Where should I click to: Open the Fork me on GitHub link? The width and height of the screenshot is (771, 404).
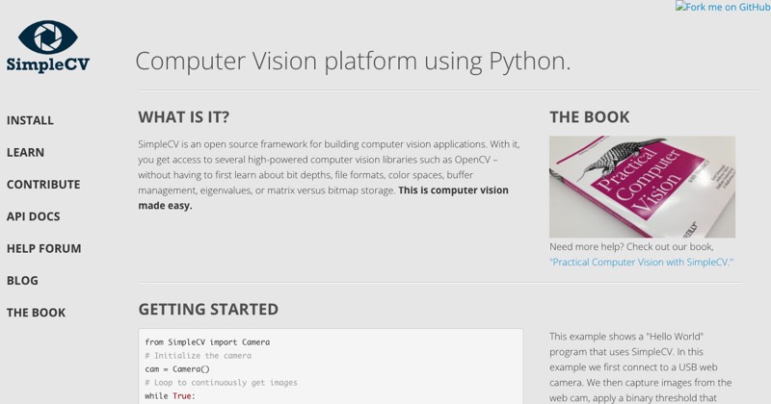click(723, 7)
